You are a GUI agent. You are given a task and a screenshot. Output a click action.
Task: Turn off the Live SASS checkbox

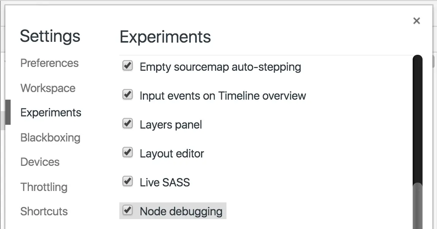point(128,181)
